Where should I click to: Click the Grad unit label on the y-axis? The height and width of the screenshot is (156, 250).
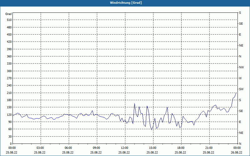8,14
